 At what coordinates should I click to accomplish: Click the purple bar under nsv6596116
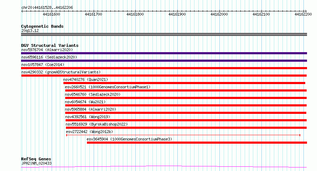click(164, 61)
